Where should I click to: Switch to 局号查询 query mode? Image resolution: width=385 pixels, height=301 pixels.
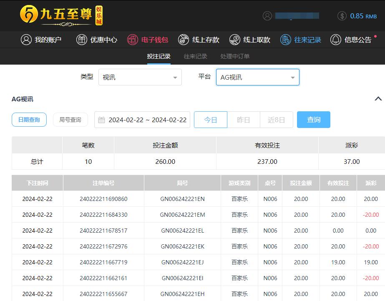click(70, 120)
